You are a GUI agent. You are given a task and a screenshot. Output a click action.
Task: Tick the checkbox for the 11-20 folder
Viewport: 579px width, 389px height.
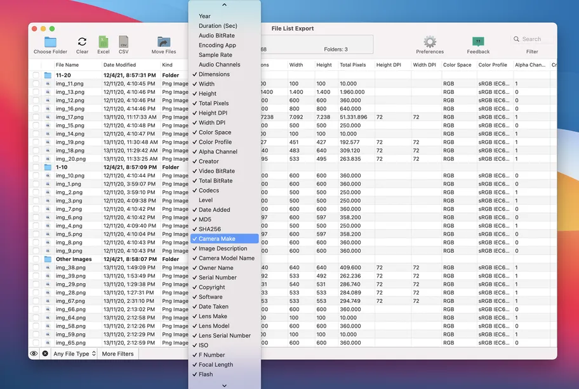[x=36, y=75]
